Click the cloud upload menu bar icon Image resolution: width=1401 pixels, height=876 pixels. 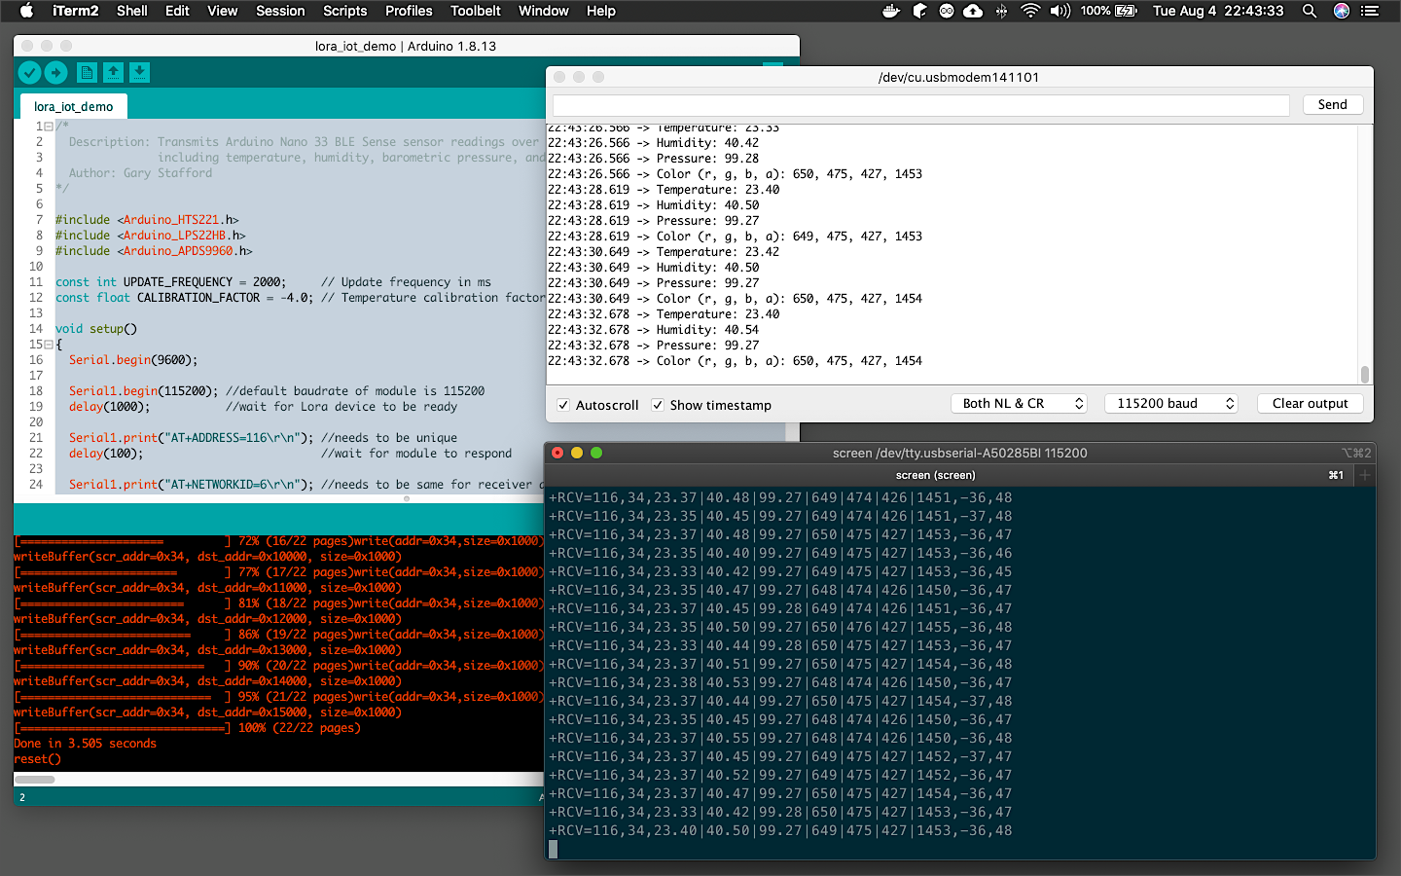(973, 11)
